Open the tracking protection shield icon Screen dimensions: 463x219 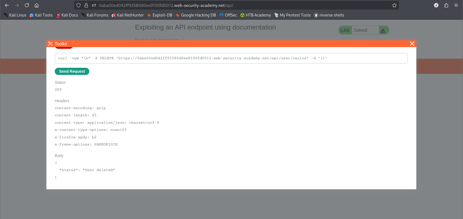click(79, 5)
